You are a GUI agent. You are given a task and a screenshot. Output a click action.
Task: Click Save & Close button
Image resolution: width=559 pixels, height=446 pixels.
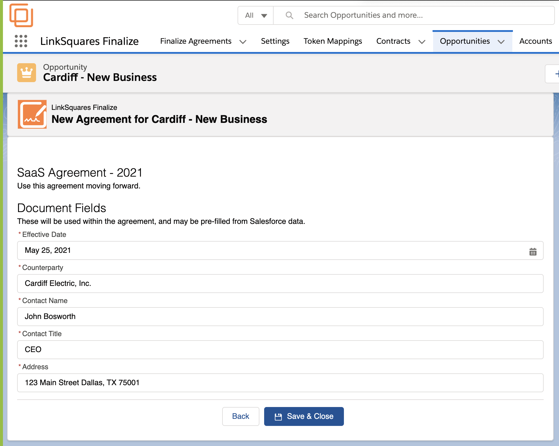point(304,416)
